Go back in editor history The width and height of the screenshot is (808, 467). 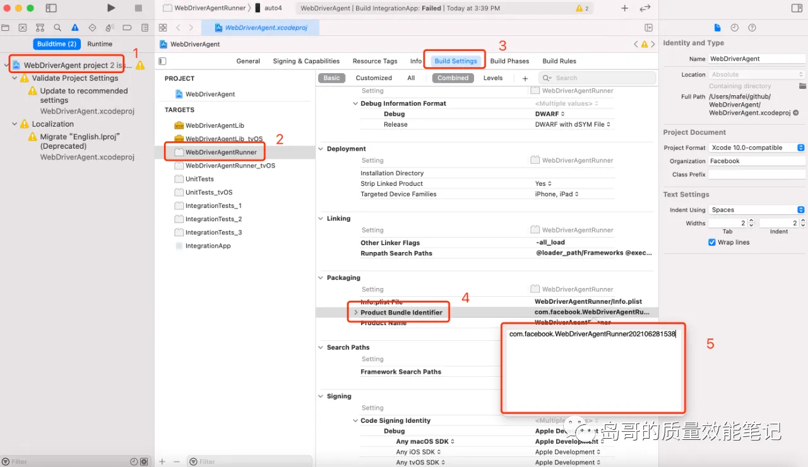point(178,28)
